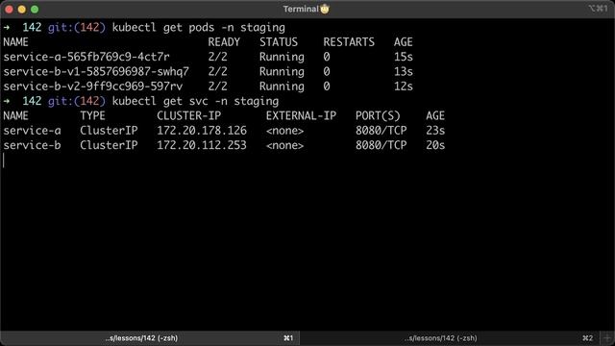This screenshot has width=615, height=346.
Task: Switch to the second ..s/lessons/142 (-zsh) tab with ⌘2
Action: coord(451,337)
